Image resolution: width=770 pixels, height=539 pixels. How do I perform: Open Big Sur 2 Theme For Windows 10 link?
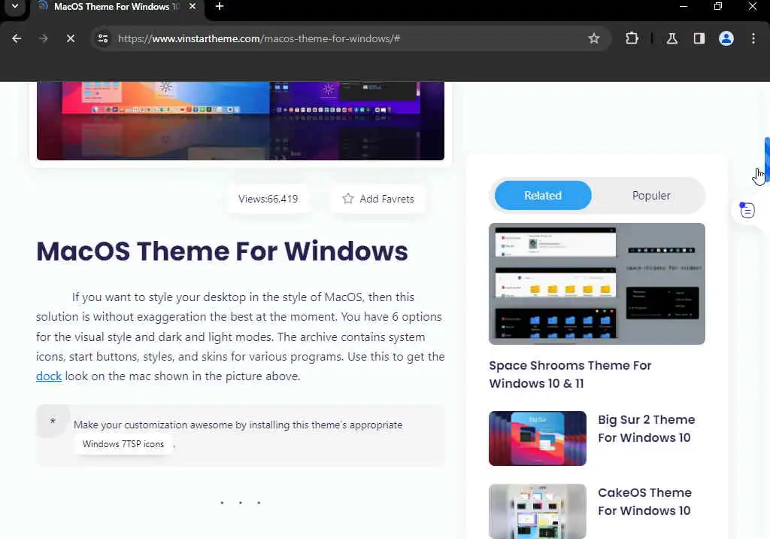(646, 428)
